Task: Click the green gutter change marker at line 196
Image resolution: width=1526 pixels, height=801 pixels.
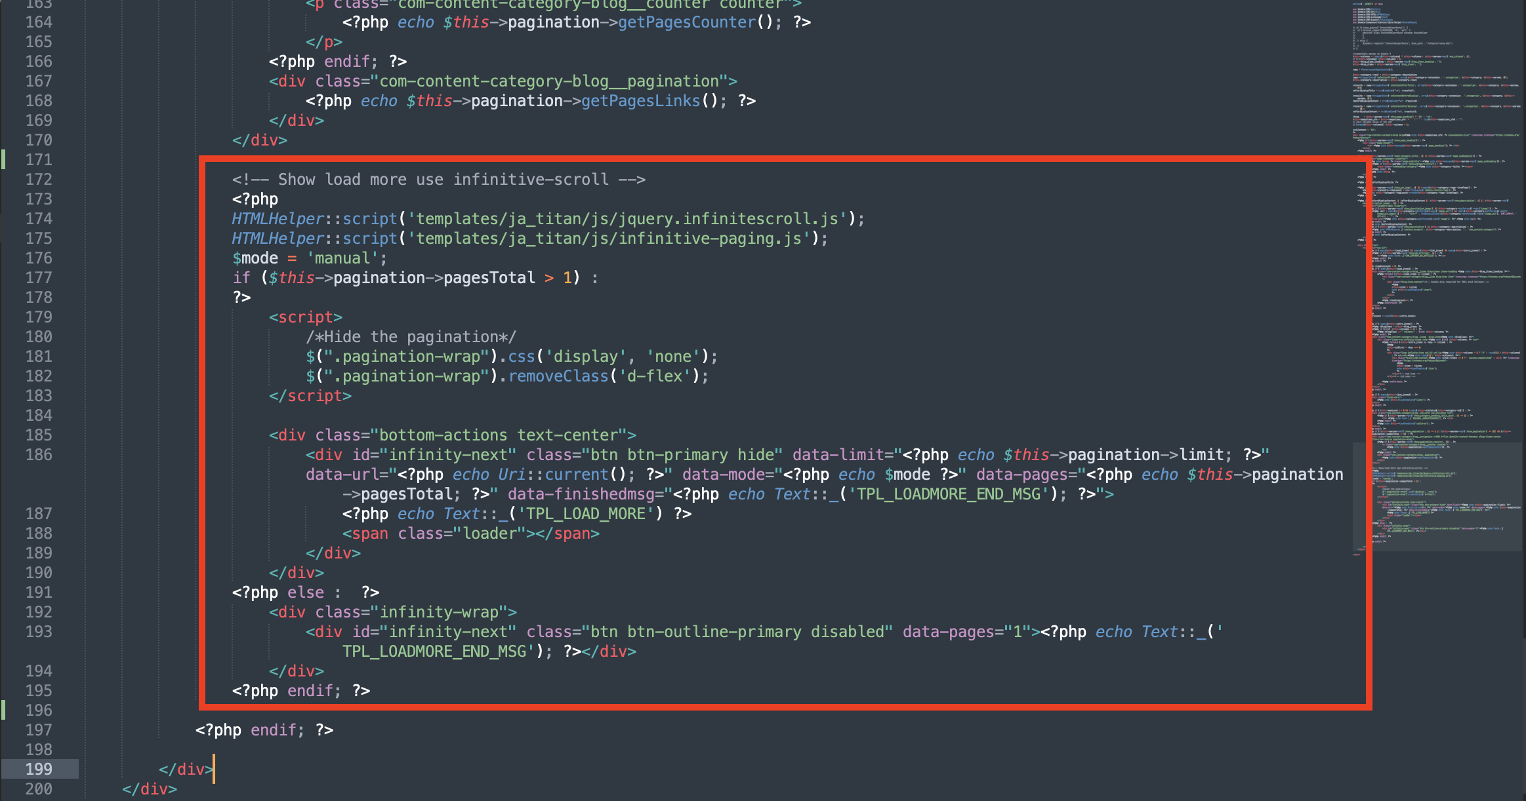Action: (3, 710)
